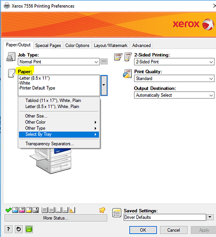Click the Paper dropdown arrow button

[104, 85]
